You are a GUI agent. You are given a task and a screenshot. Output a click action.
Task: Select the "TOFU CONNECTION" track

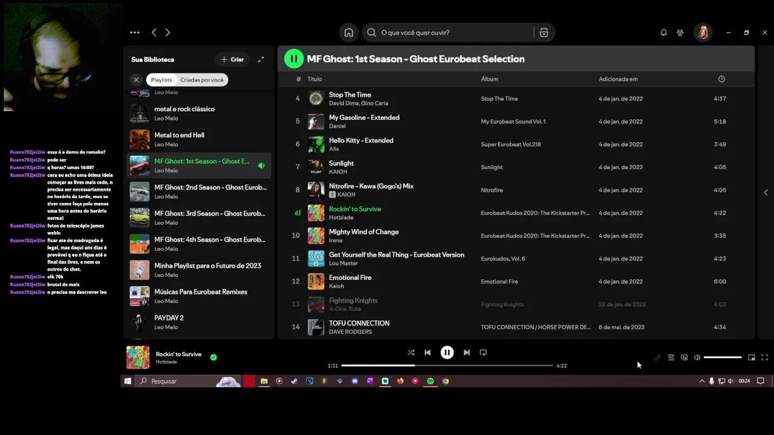click(516, 327)
